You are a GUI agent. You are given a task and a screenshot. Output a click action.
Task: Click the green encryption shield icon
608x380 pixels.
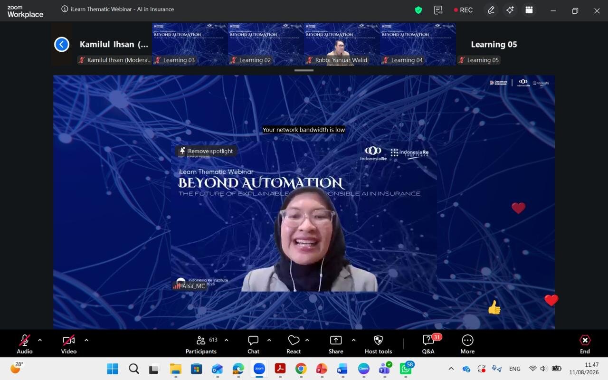coord(418,10)
